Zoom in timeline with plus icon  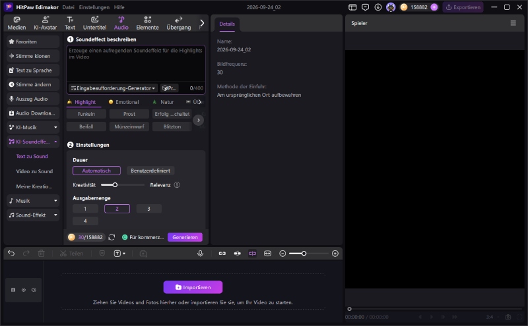[335, 254]
